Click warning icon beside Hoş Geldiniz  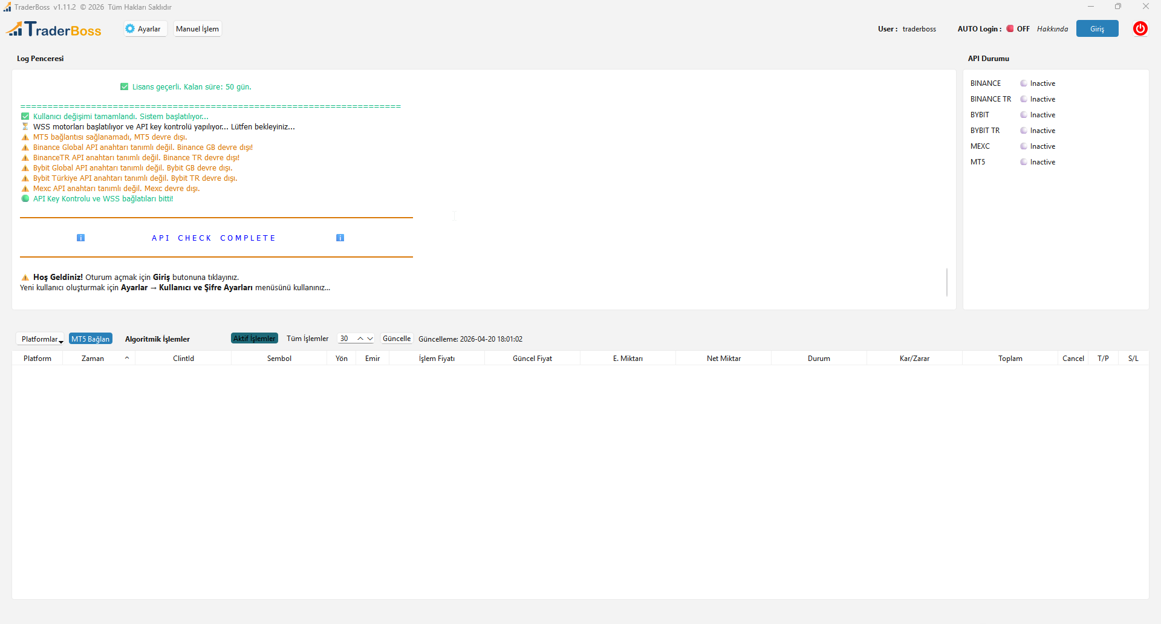point(25,278)
